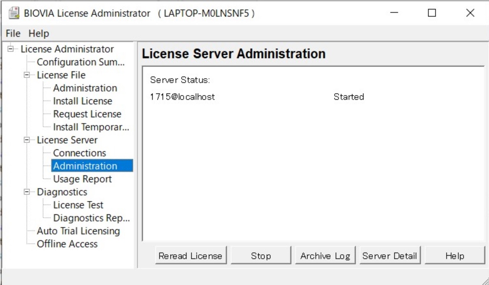Viewport: 489px width, 285px height.
Task: Open the Offline Access page
Action: [67, 244]
